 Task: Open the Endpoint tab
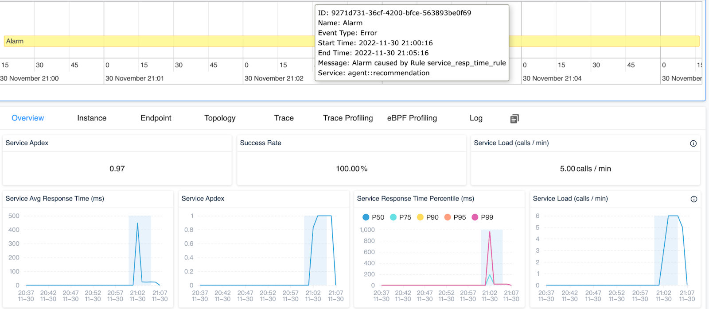[x=156, y=118]
